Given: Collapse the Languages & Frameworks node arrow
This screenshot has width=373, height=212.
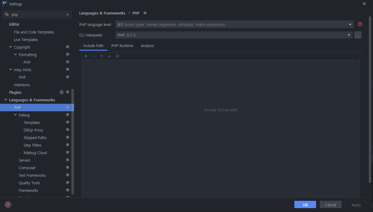Looking at the screenshot, I should tap(6, 100).
